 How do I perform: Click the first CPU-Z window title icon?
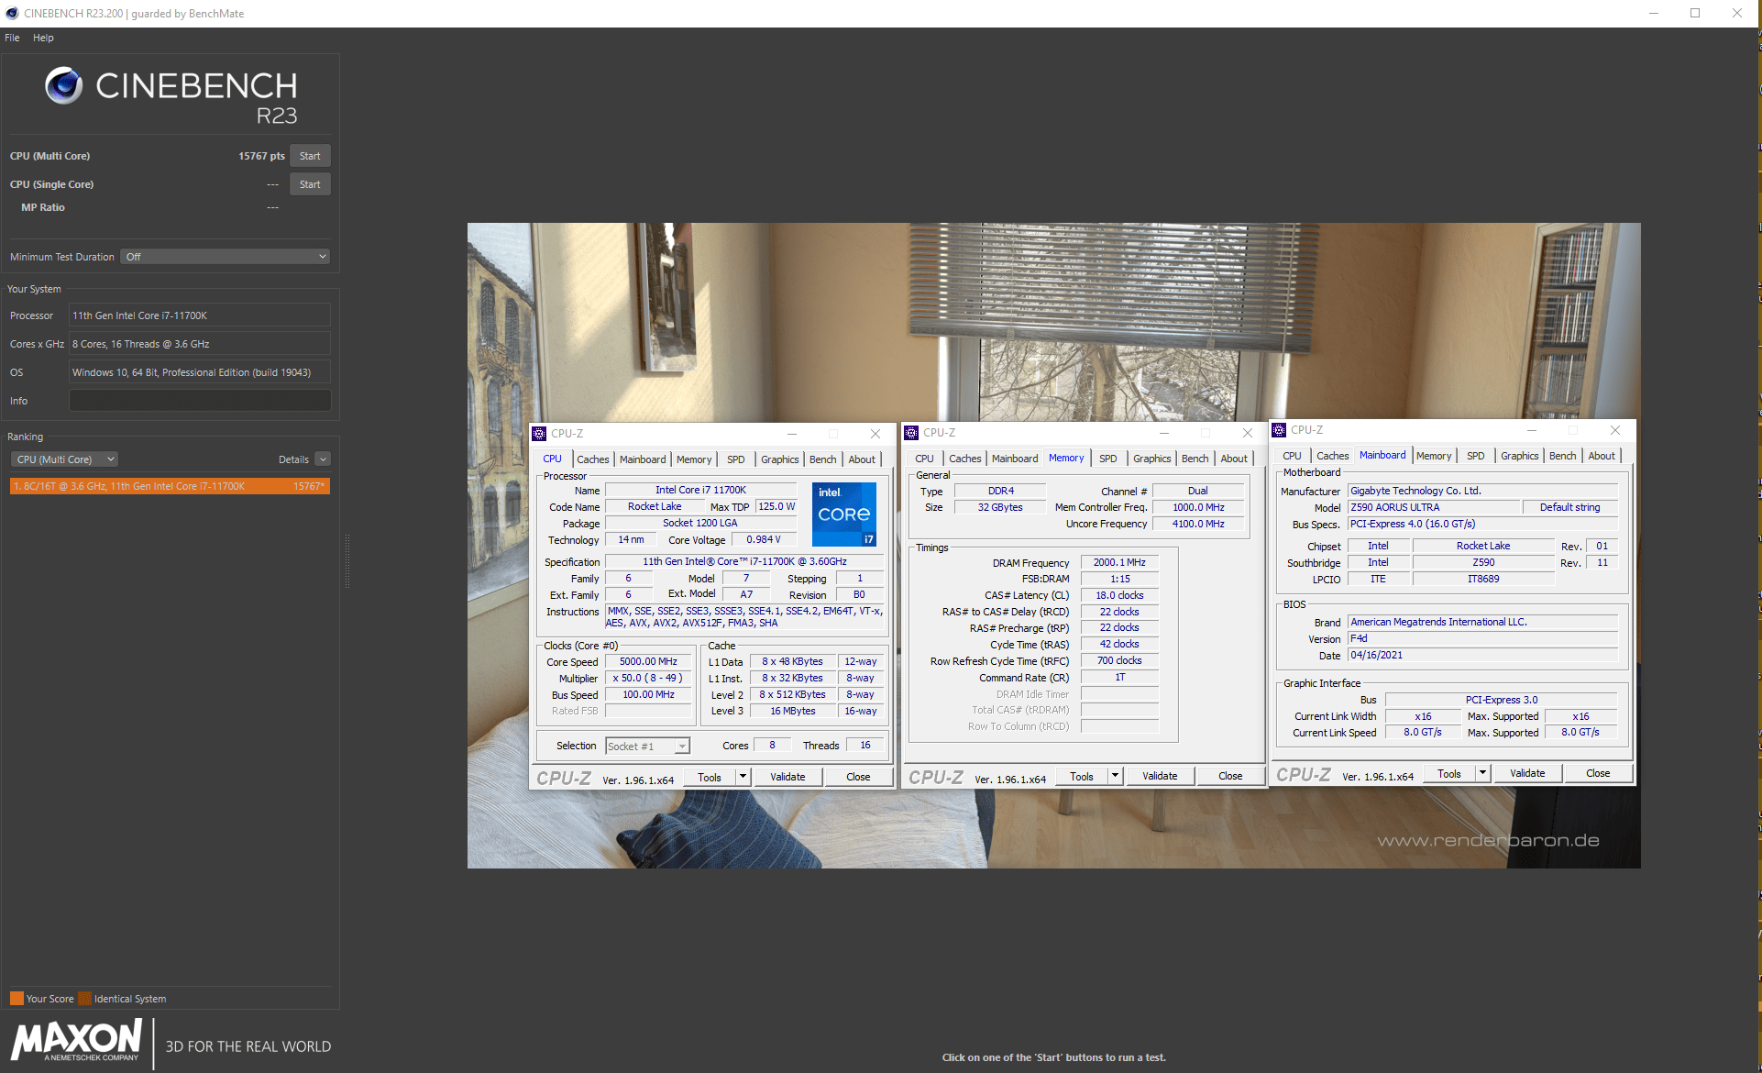tap(540, 434)
